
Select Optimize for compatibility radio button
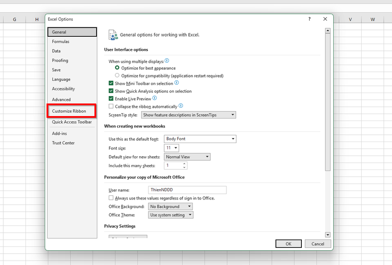[117, 75]
